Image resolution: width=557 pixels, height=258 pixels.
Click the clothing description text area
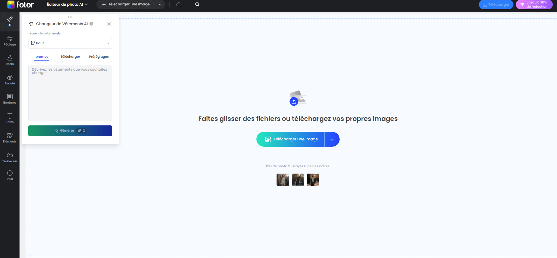(70, 93)
